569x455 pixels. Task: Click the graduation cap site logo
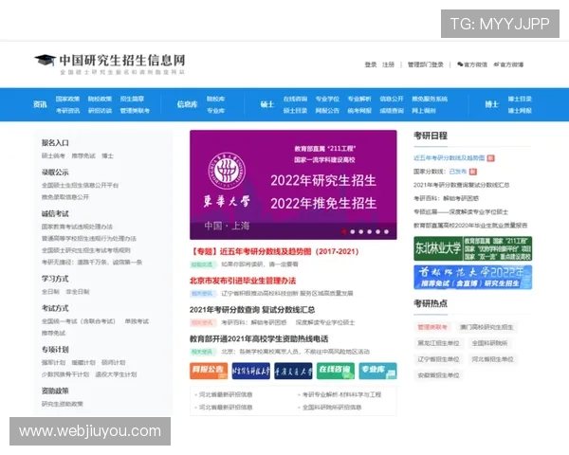pyautogui.click(x=45, y=60)
